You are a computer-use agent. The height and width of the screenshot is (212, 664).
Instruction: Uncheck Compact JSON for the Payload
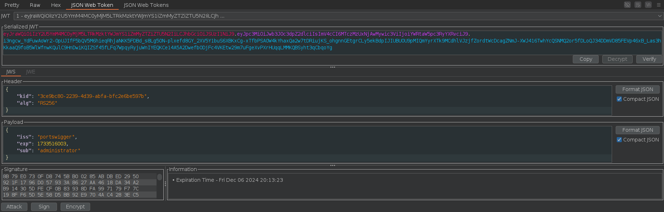coord(619,140)
